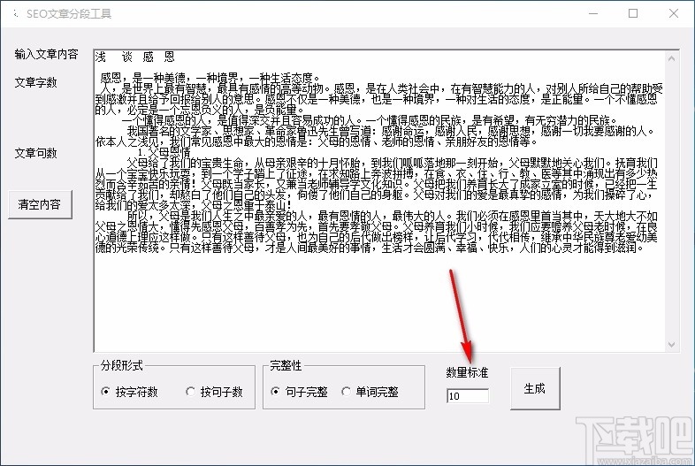This screenshot has height=466, width=695.
Task: Close the SEO文章分段工具 window
Action: [674, 13]
